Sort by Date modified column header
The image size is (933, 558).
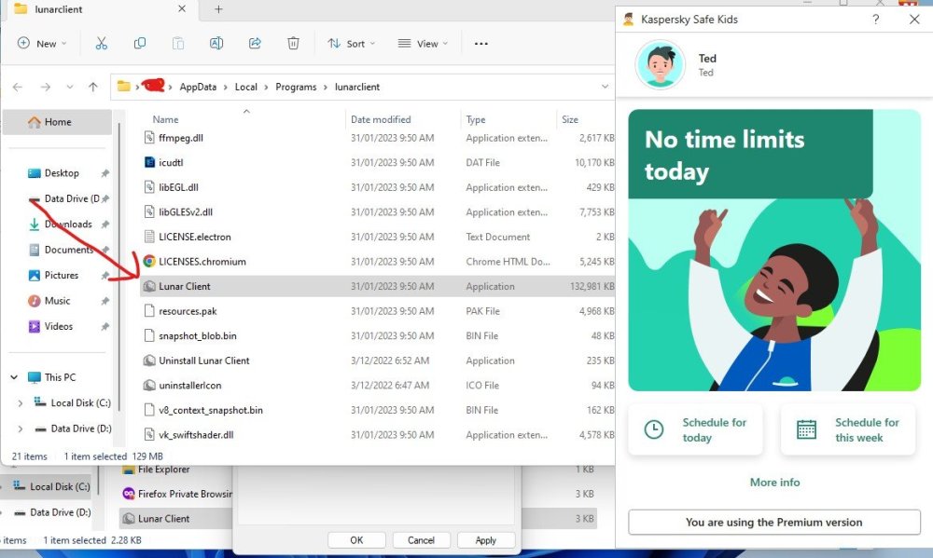[381, 119]
